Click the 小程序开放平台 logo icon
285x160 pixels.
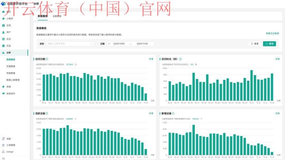[3, 4]
